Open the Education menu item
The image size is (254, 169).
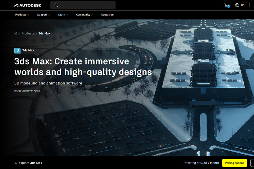pyautogui.click(x=108, y=15)
